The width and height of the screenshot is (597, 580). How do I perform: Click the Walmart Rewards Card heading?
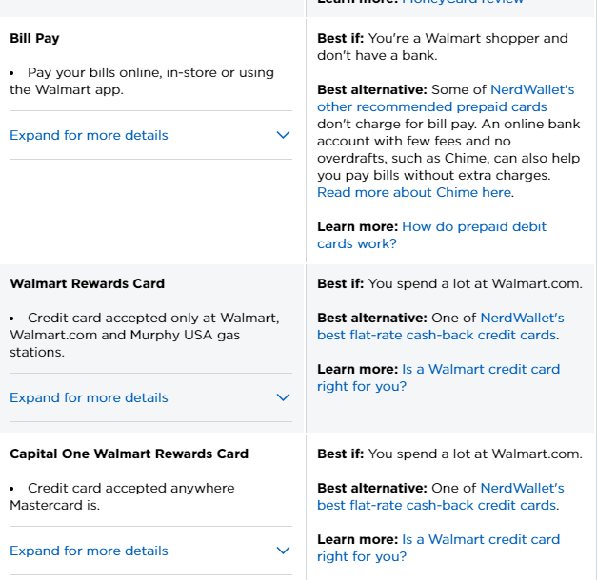pos(87,283)
